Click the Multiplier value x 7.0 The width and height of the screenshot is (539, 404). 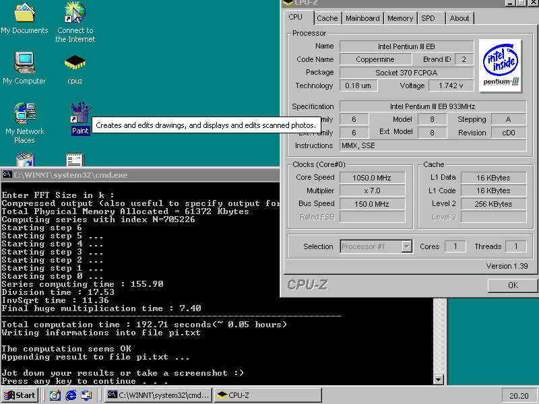pyautogui.click(x=372, y=191)
